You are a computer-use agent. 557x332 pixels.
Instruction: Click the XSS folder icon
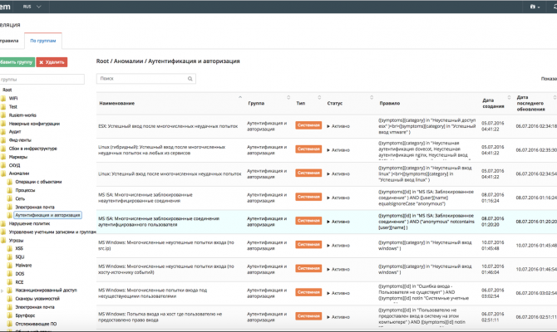coord(10,249)
